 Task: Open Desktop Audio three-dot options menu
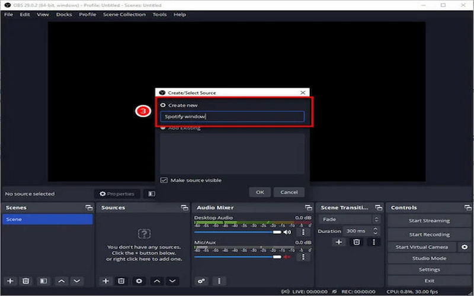tap(303, 232)
